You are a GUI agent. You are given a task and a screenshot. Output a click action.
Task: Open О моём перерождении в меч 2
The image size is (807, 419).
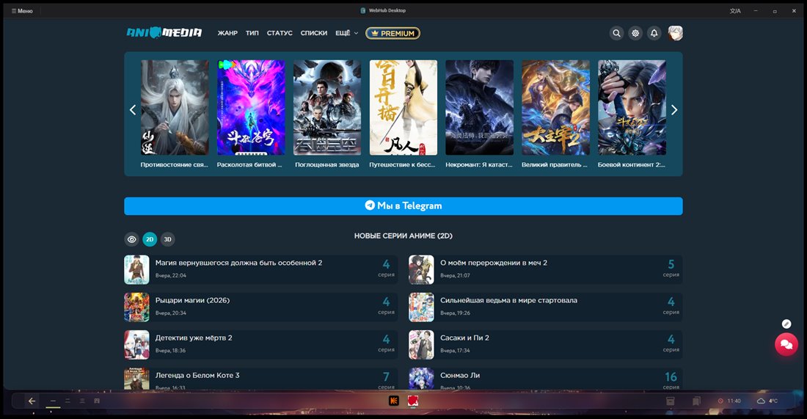(546, 270)
